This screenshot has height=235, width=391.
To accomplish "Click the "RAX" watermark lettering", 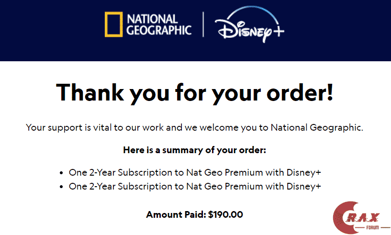I will (x=367, y=215).
